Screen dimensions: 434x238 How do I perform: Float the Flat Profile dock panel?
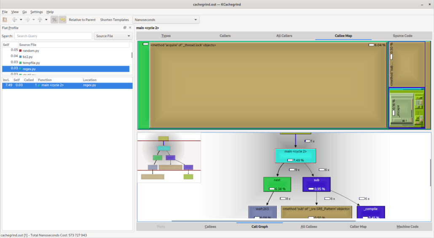coord(125,28)
